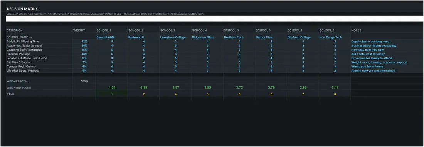Select the 100% weights total value
This screenshot has height=147, width=424.
(84, 81)
